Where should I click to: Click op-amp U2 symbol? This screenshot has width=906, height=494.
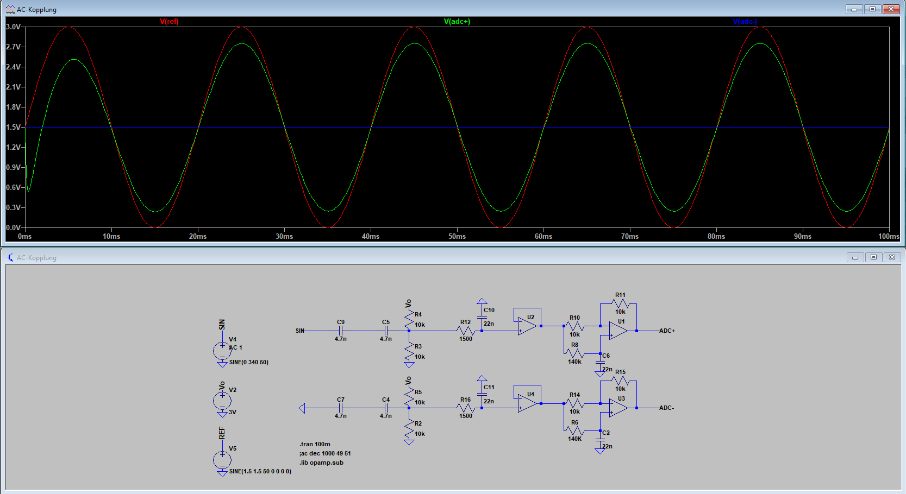(x=527, y=326)
